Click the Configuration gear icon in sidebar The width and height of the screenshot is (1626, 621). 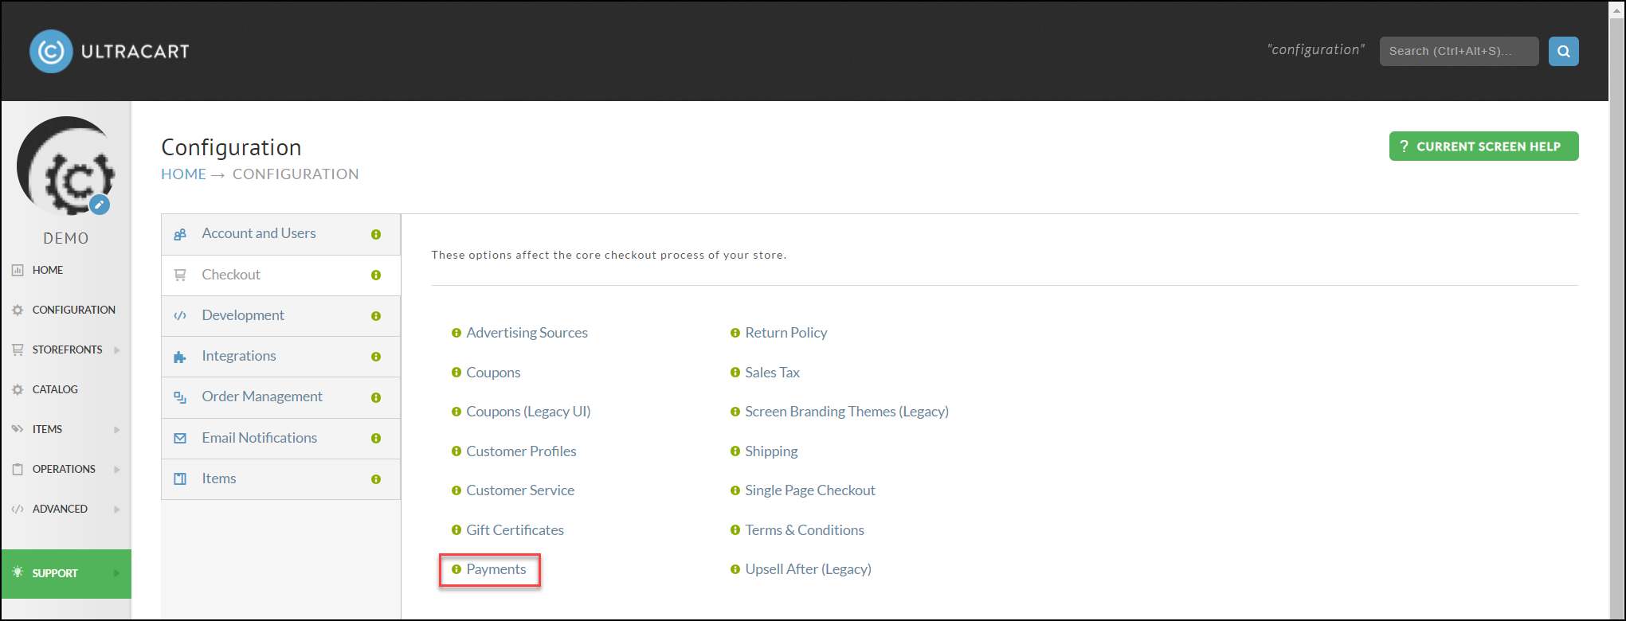18,310
